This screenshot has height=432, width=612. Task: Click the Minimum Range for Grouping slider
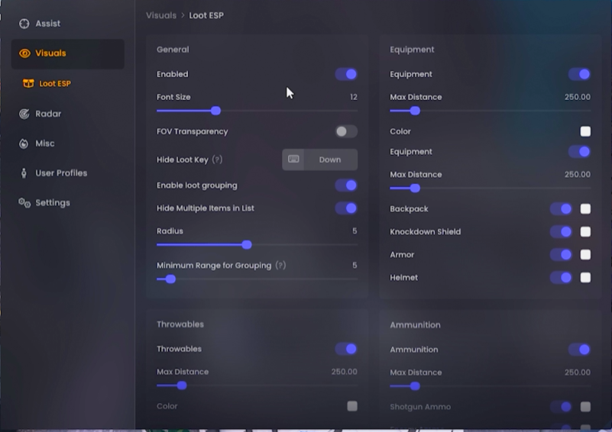(x=257, y=279)
